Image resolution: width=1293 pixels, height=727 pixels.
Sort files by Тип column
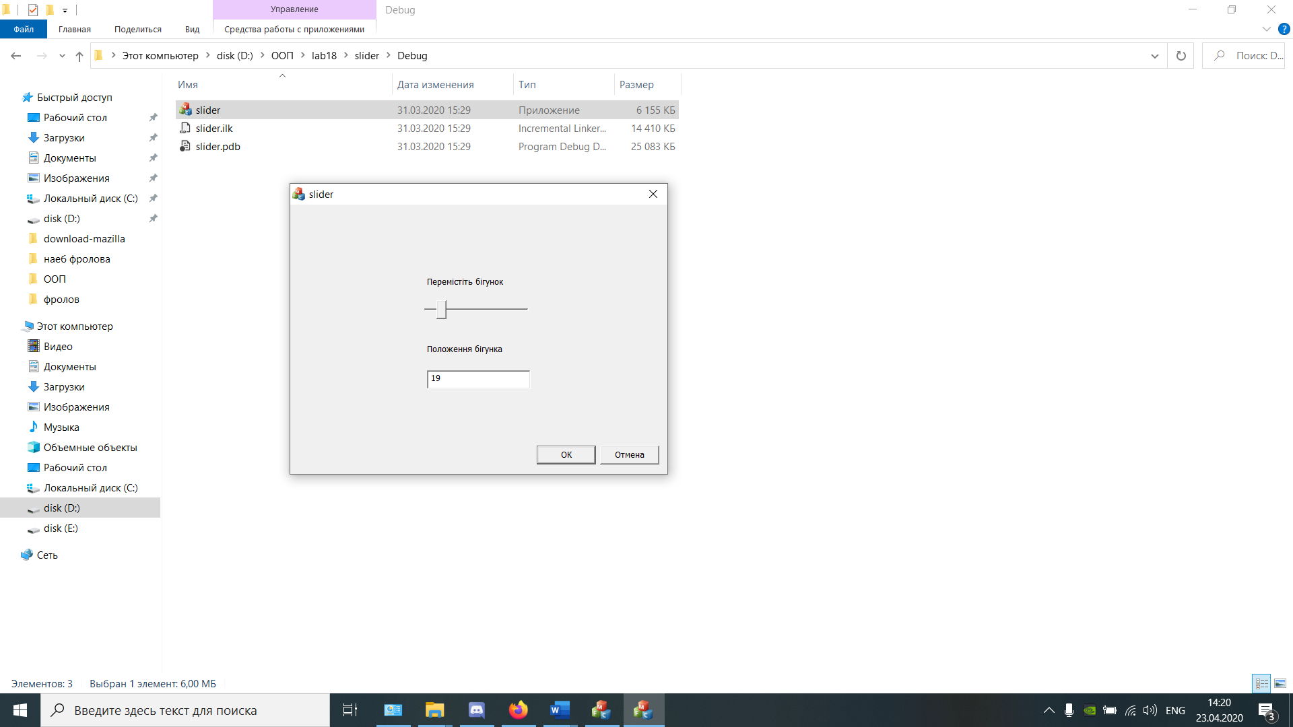click(x=564, y=85)
